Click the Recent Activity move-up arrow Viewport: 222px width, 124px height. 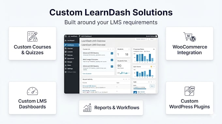coord(124,79)
